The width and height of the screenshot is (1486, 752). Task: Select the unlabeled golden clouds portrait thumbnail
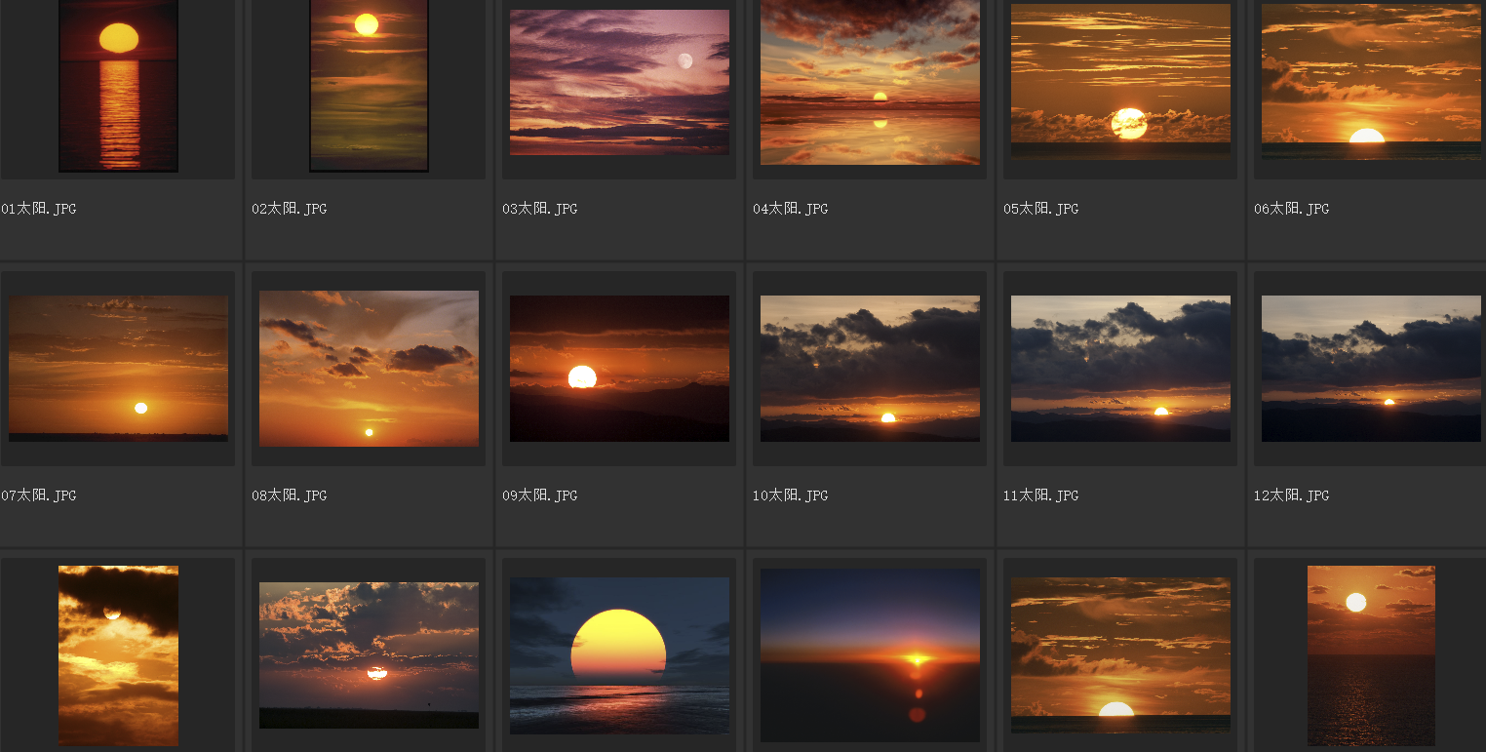118,655
